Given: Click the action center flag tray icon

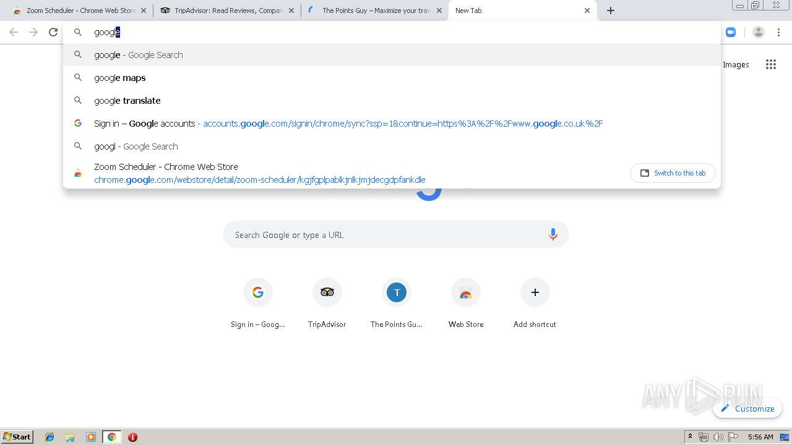Looking at the screenshot, I should click(733, 437).
